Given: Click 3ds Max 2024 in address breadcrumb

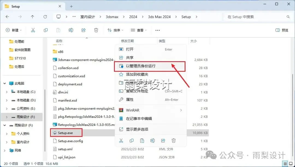Looking at the screenshot, I should pos(159,17).
